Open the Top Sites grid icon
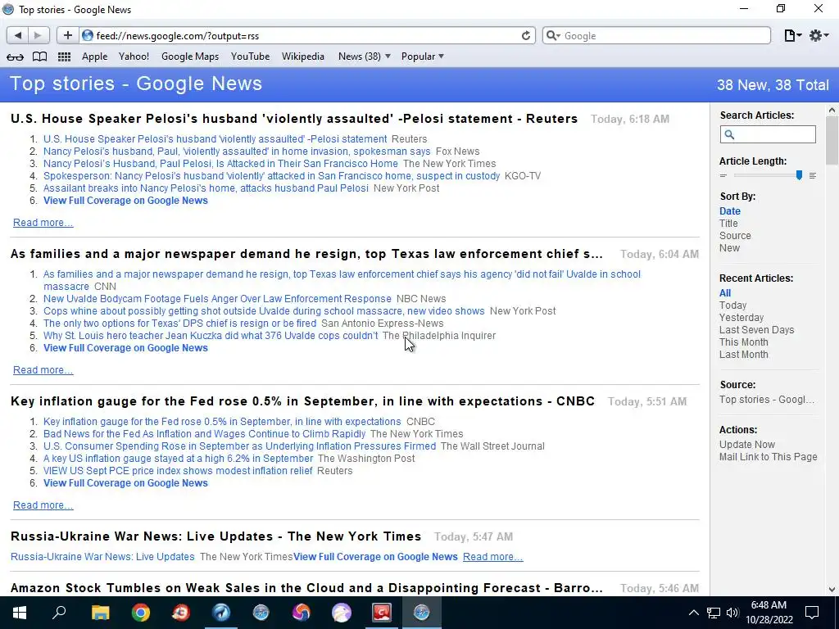This screenshot has width=839, height=629. coord(64,57)
